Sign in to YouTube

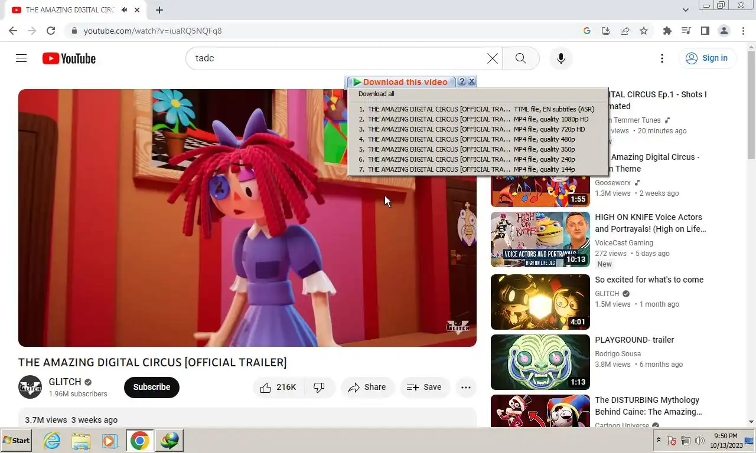pyautogui.click(x=708, y=58)
